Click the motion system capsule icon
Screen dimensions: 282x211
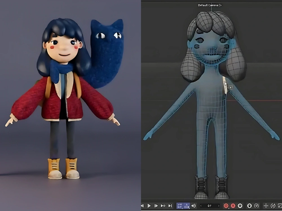[x=249, y=206]
